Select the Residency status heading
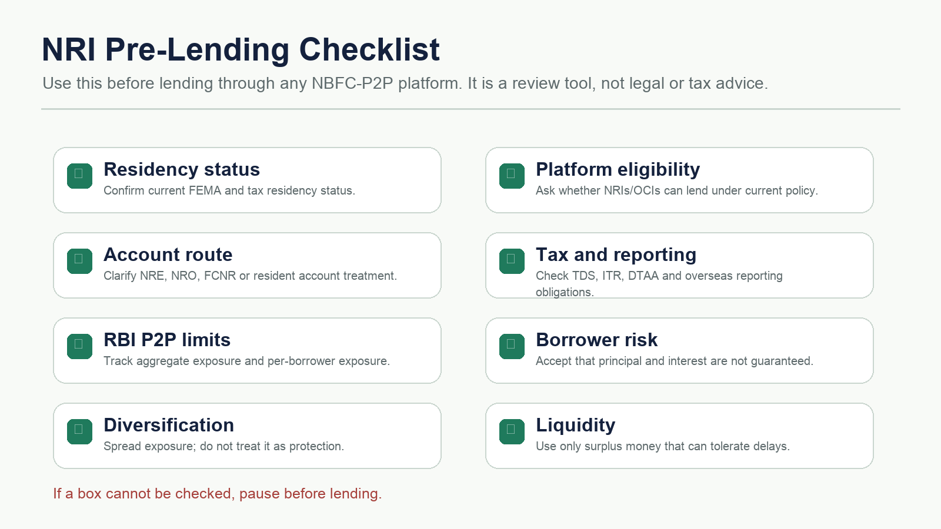Viewport: 941px width, 529px height. point(182,169)
